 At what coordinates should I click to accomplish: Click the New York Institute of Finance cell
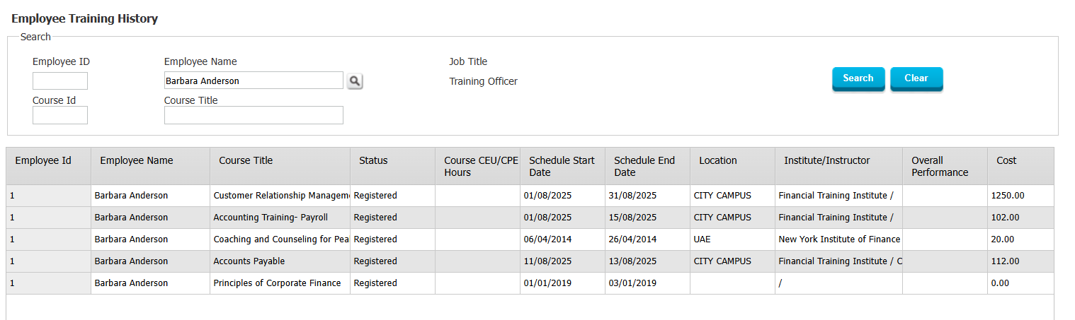[x=839, y=239]
